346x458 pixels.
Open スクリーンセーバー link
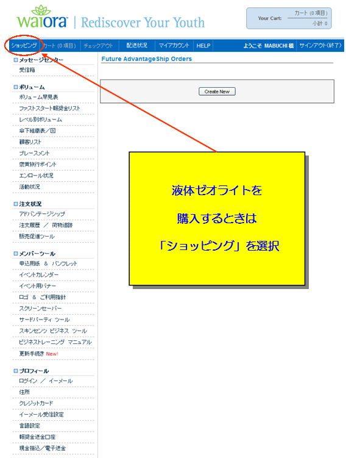[x=40, y=309]
